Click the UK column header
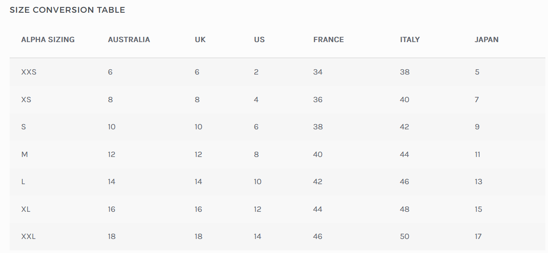548x253 pixels. (200, 39)
